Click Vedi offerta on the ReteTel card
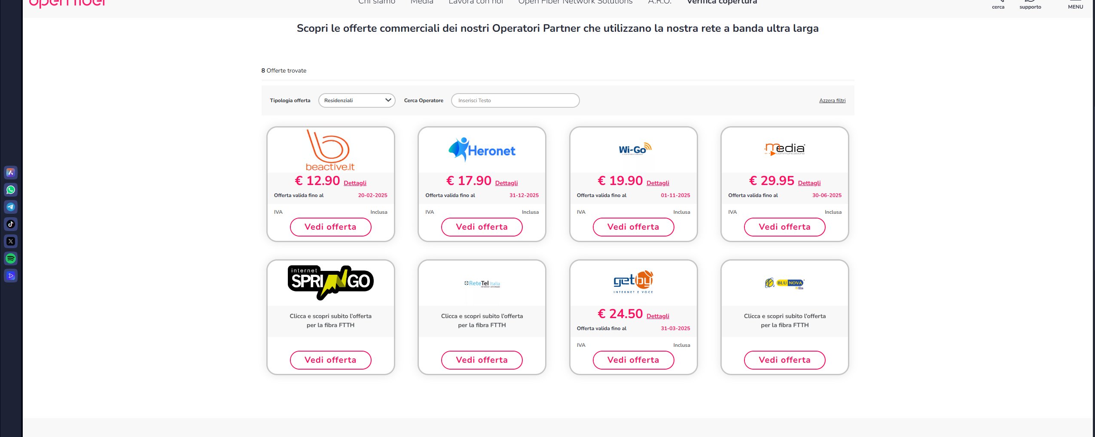Image resolution: width=1095 pixels, height=437 pixels. click(x=482, y=360)
